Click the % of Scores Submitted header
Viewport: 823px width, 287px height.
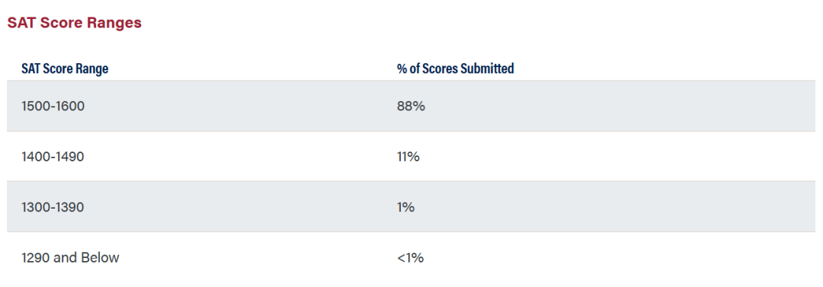pos(456,69)
